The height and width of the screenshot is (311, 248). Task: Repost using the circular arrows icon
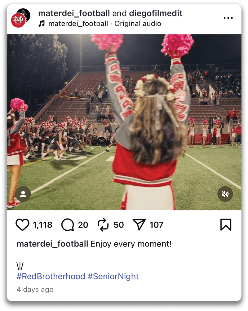[x=103, y=225]
